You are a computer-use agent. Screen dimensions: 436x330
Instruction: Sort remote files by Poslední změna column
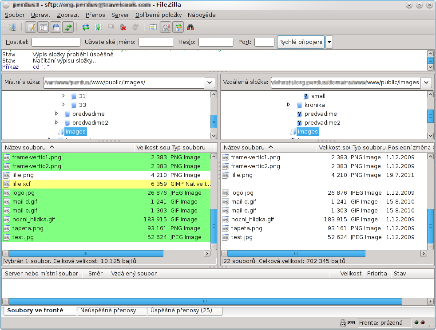(409, 148)
